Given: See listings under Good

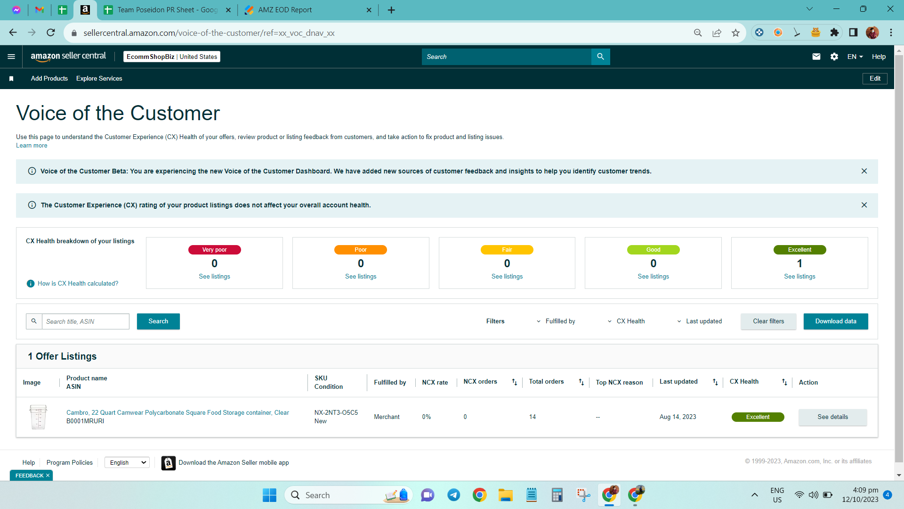Looking at the screenshot, I should pos(653,277).
